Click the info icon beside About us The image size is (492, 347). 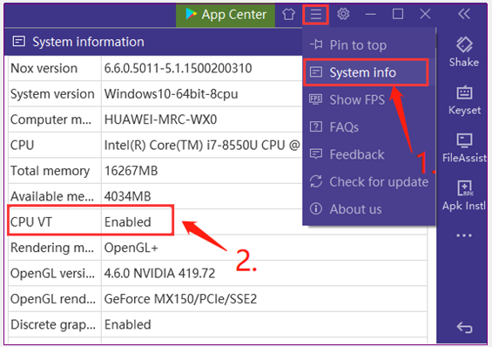(x=315, y=209)
